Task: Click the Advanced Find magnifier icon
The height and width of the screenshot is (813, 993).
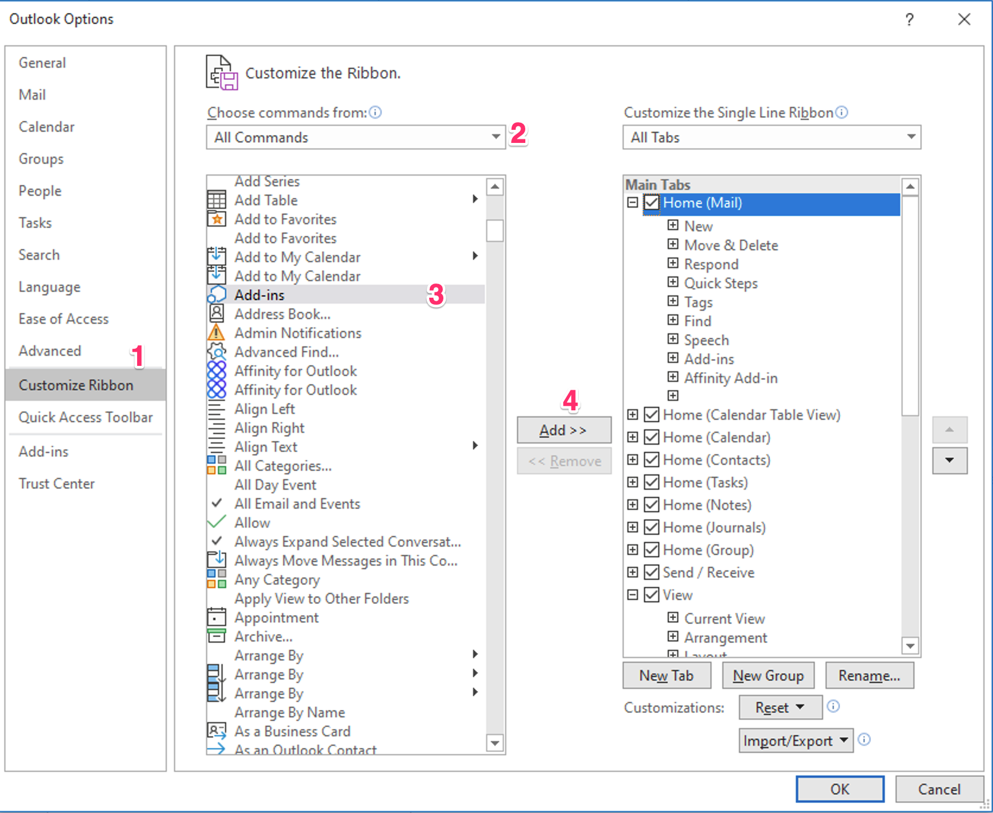Action: (217, 352)
